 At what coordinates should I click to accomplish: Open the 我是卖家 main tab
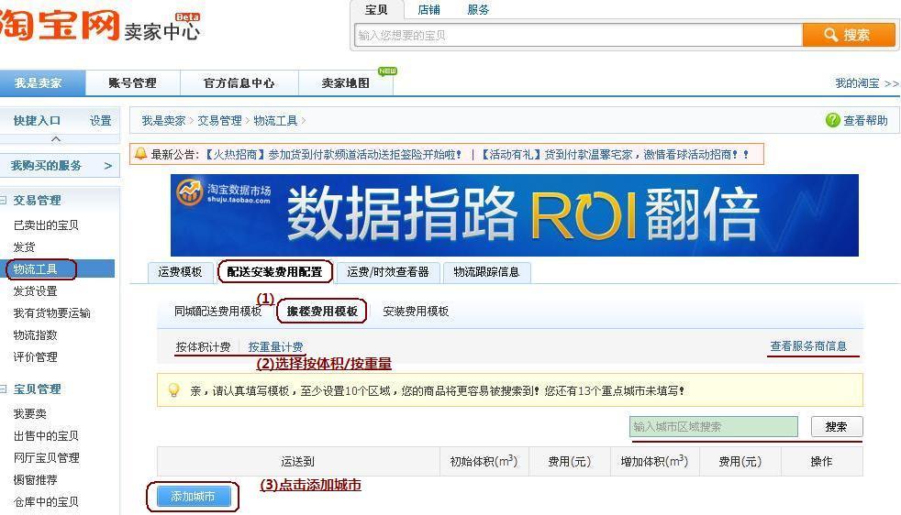point(43,83)
